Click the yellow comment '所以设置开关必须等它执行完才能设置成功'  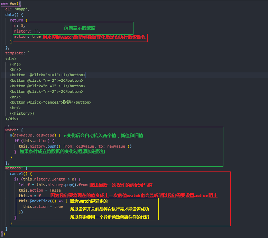110,209
